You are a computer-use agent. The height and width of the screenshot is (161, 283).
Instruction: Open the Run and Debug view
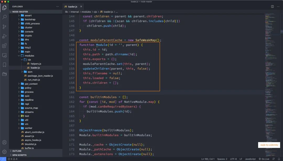[x=4, y=36]
